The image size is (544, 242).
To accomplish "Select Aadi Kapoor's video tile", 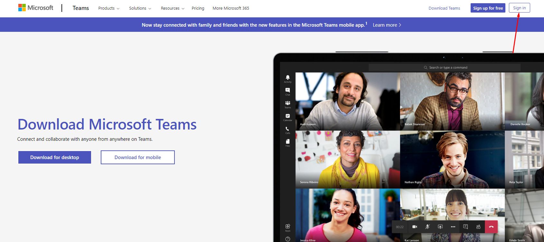I will pos(348,101).
